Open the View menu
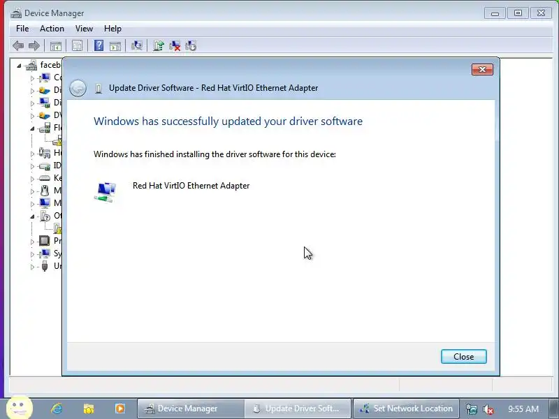This screenshot has width=559, height=419. click(84, 29)
